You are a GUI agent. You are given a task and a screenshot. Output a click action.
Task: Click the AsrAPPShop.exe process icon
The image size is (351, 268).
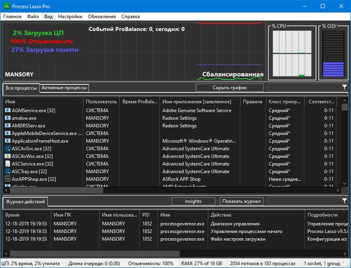[8, 179]
